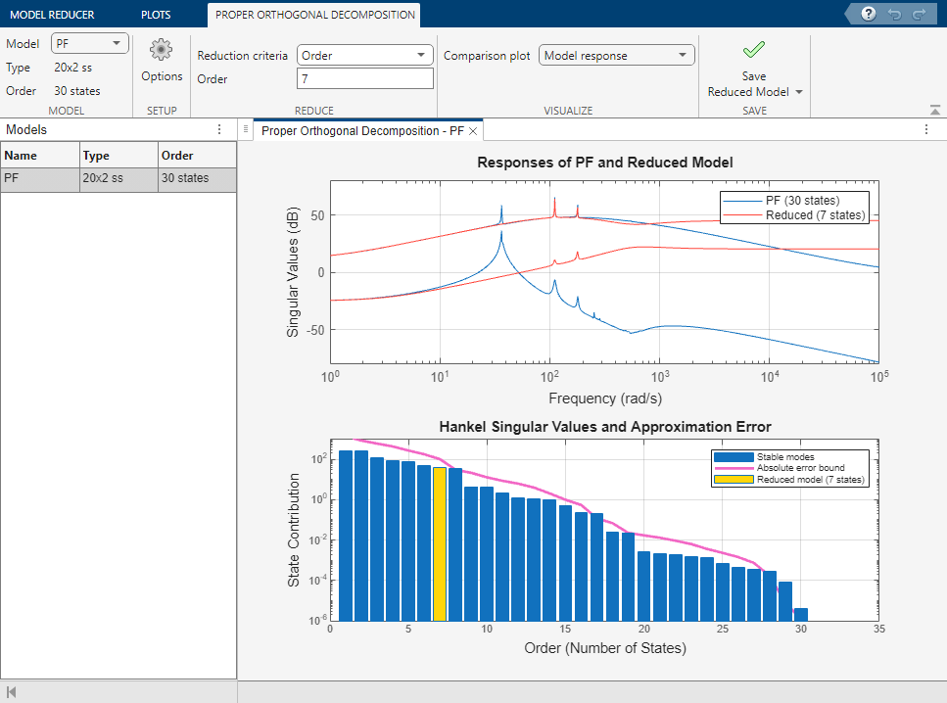The image size is (947, 703).
Task: Redo the last action
Action: [x=921, y=14]
